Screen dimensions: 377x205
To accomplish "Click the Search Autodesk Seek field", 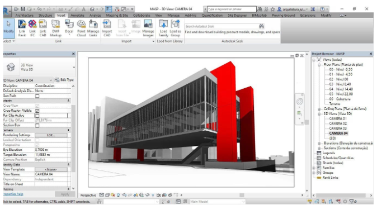I will coord(222,26).
